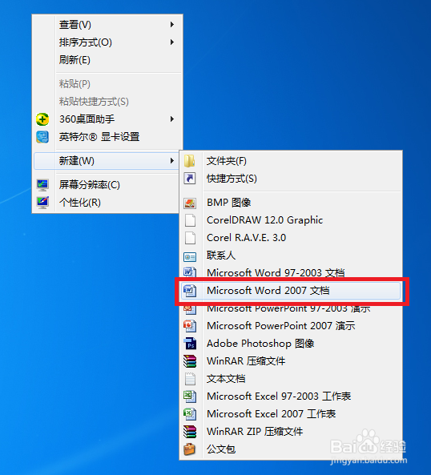Screen dimensions: 431x475
Task: Open 360桌面助手 menu entry
Action: (107, 119)
